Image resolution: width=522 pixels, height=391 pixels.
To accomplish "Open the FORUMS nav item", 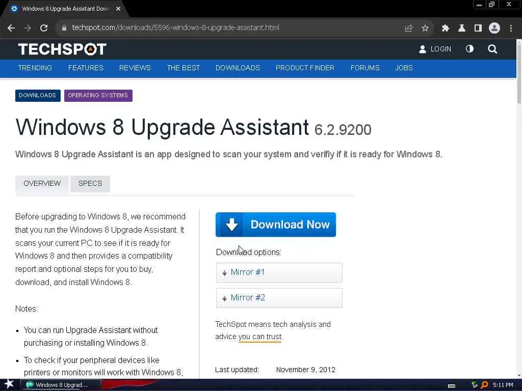I will pyautogui.click(x=365, y=68).
